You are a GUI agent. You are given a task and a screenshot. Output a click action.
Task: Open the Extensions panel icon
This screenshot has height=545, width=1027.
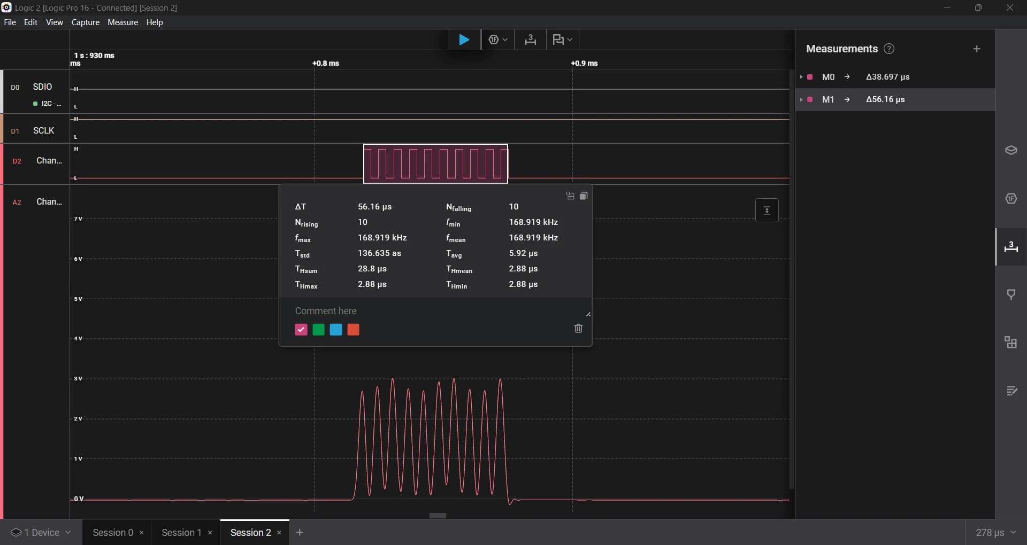point(1011,342)
